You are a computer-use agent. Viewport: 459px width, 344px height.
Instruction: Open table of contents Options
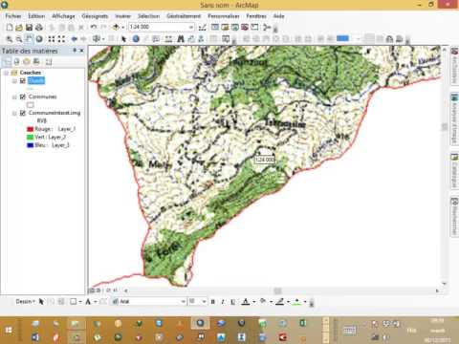tap(49, 61)
